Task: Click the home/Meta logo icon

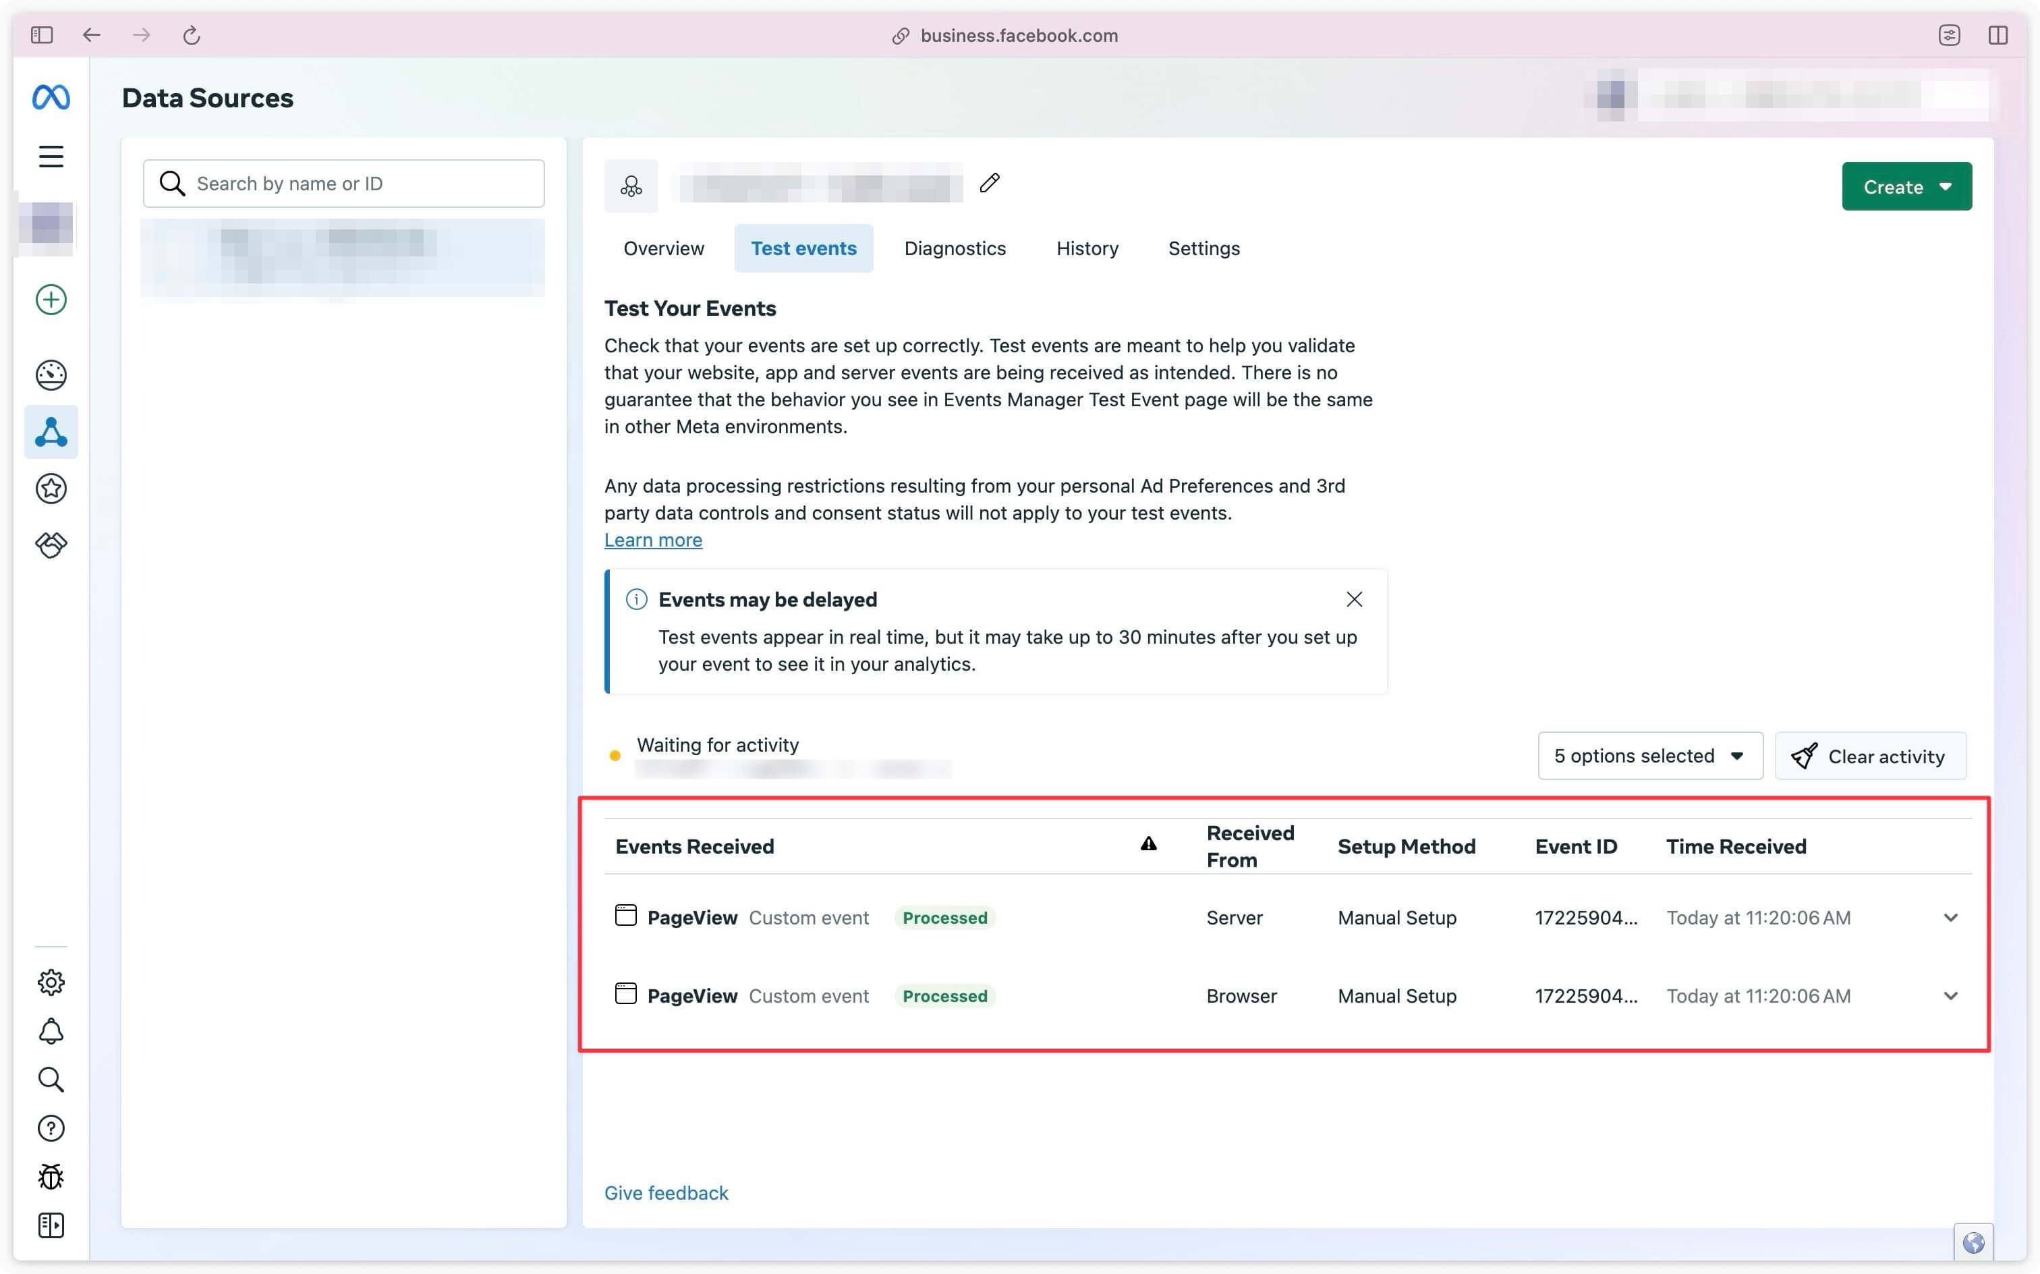Action: pyautogui.click(x=50, y=95)
